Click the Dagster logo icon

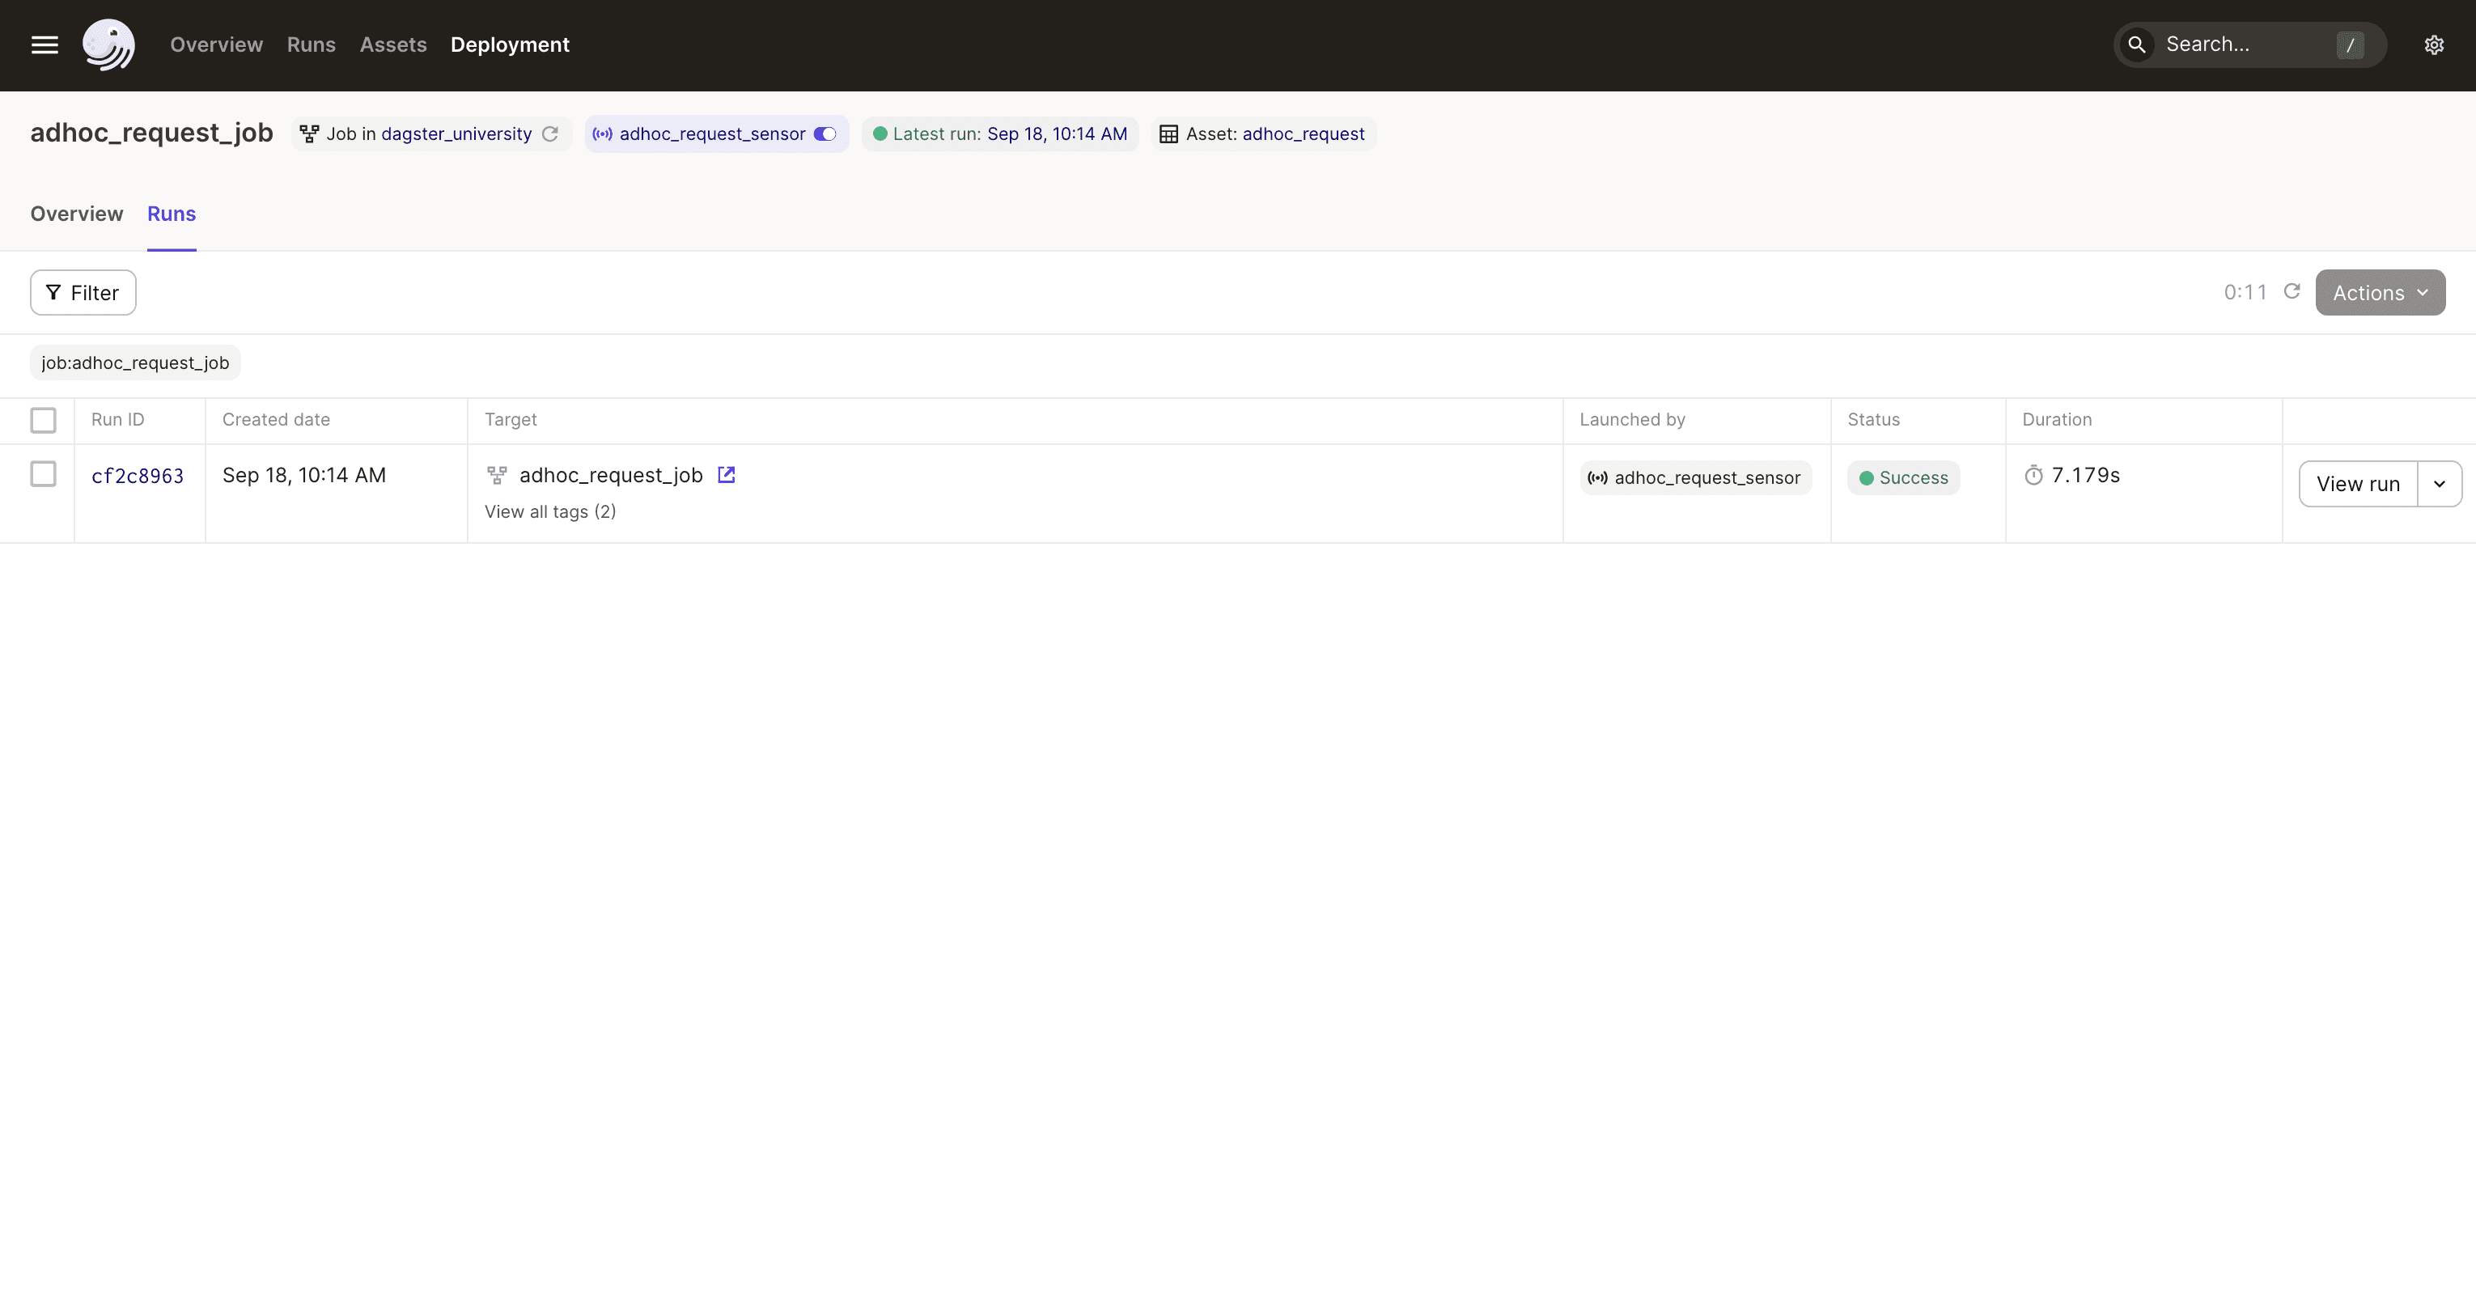(x=108, y=45)
